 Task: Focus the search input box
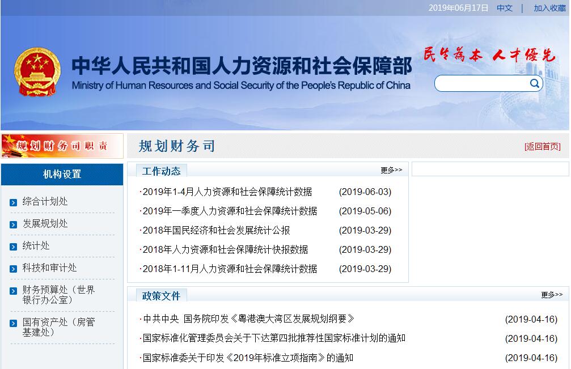click(x=482, y=84)
